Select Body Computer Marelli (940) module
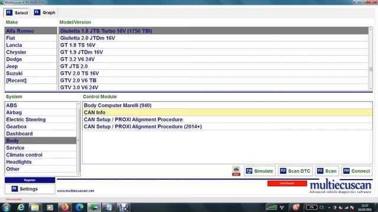This screenshot has width=378, height=212. pos(227,105)
